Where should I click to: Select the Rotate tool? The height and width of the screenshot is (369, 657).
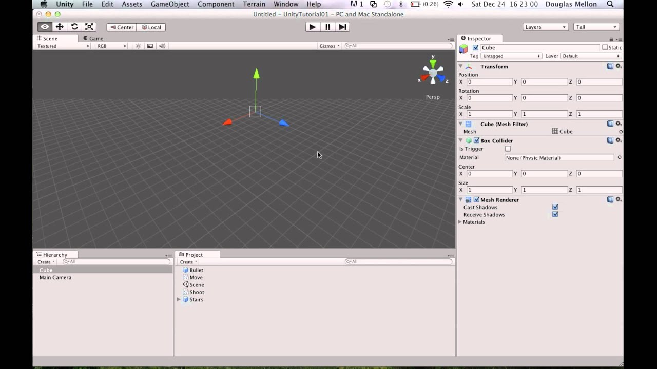point(74,26)
